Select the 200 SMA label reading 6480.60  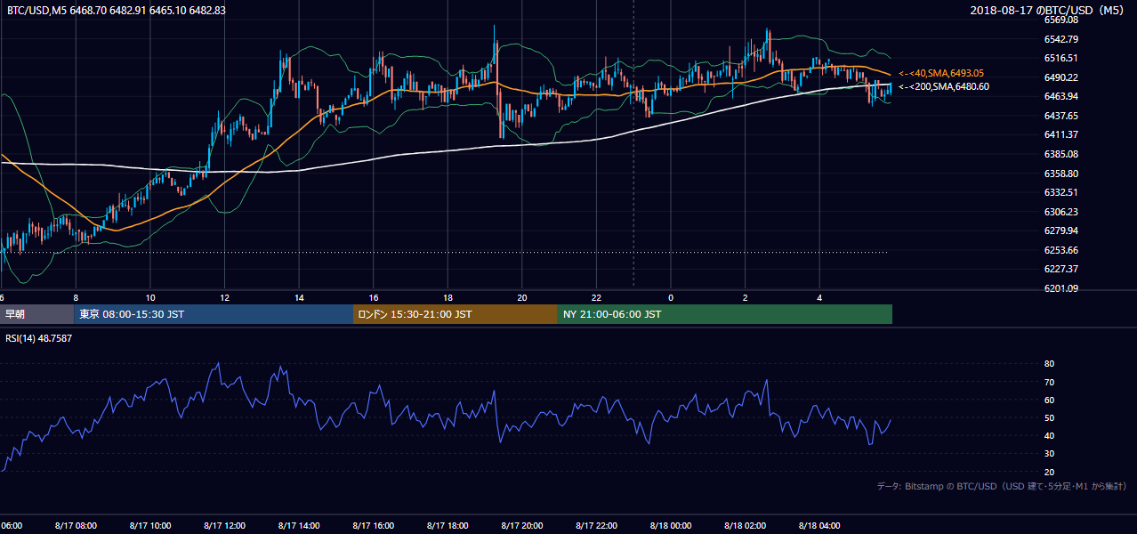(x=943, y=87)
